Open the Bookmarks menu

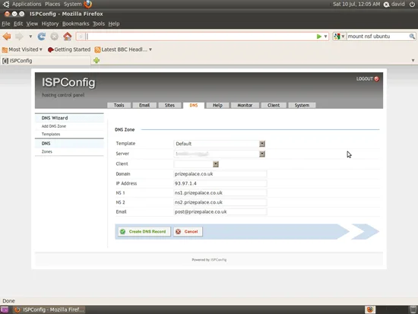pos(76,24)
